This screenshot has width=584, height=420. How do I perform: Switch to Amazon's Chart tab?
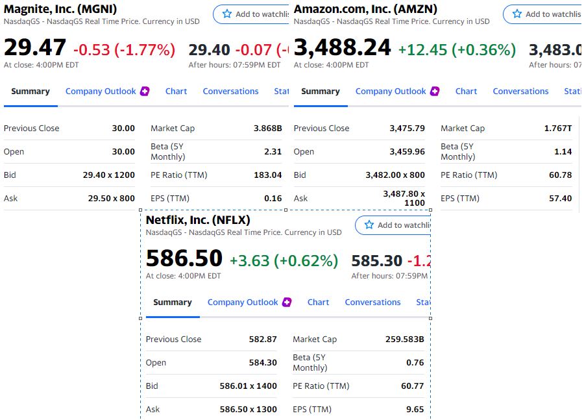pos(467,92)
